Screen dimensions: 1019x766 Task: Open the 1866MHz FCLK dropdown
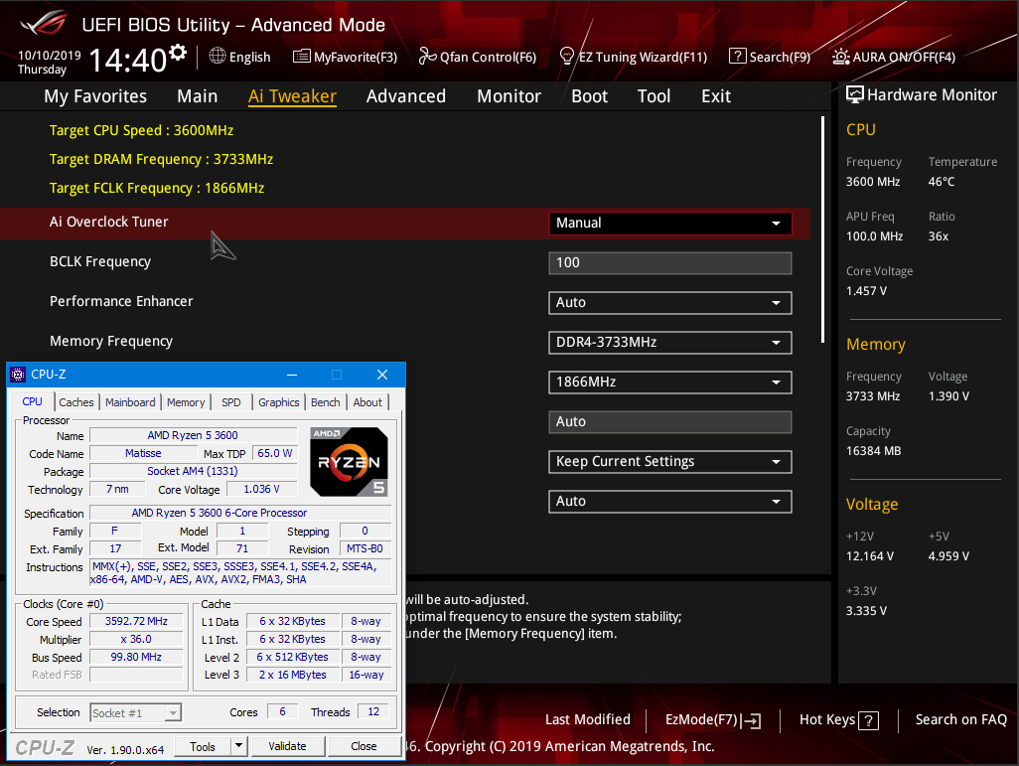point(670,382)
